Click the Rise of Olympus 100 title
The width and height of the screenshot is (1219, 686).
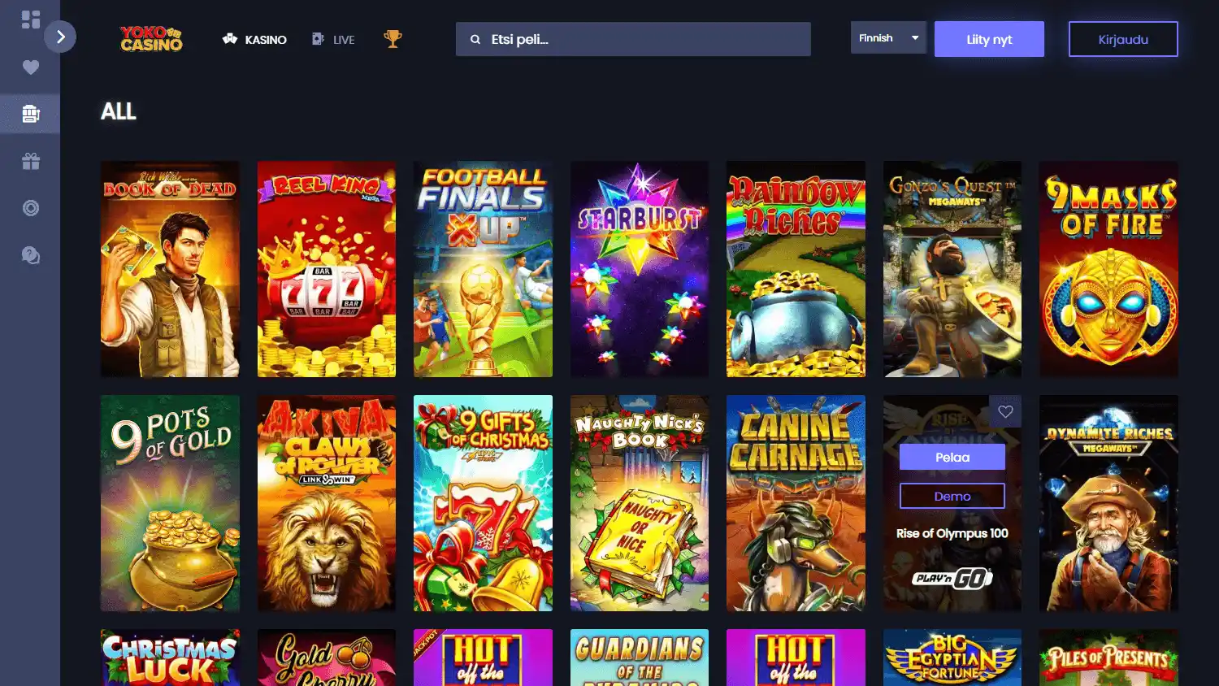tap(952, 533)
